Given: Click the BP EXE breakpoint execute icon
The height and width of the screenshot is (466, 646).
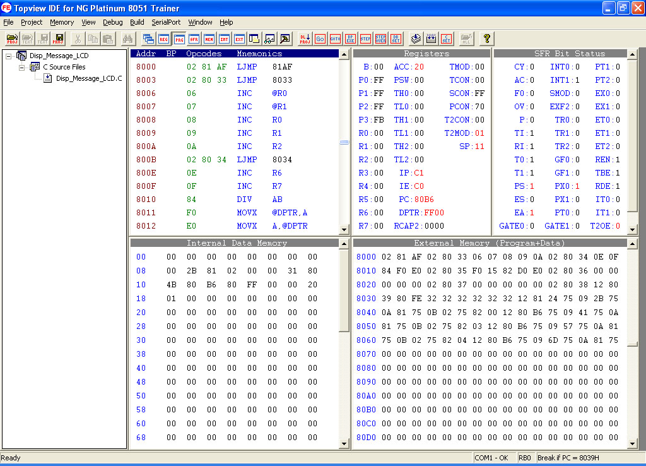Looking at the screenshot, I should pos(350,39).
